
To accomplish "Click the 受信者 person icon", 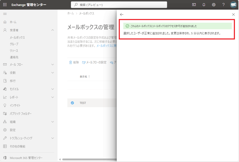I will pos(5,30).
